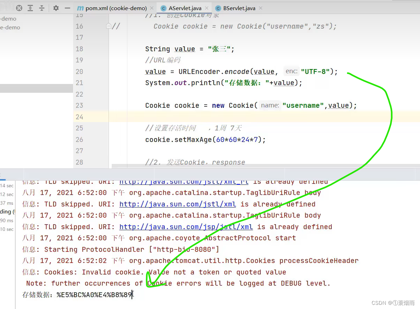Switch to BServlet.java tab
The height and width of the screenshot is (309, 420).
239,8
